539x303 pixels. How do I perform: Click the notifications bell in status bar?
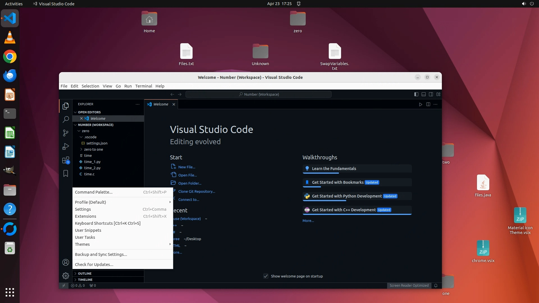tap(436, 286)
